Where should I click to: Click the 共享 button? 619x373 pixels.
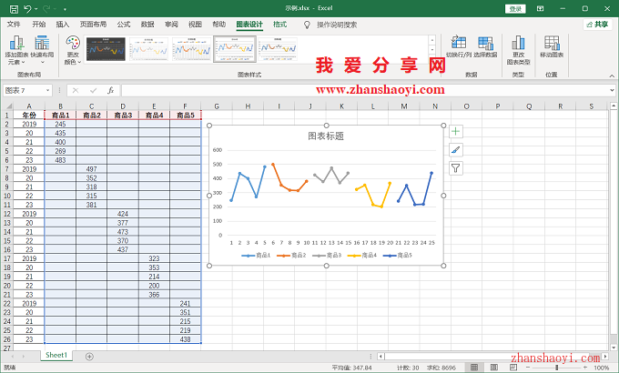coord(597,25)
